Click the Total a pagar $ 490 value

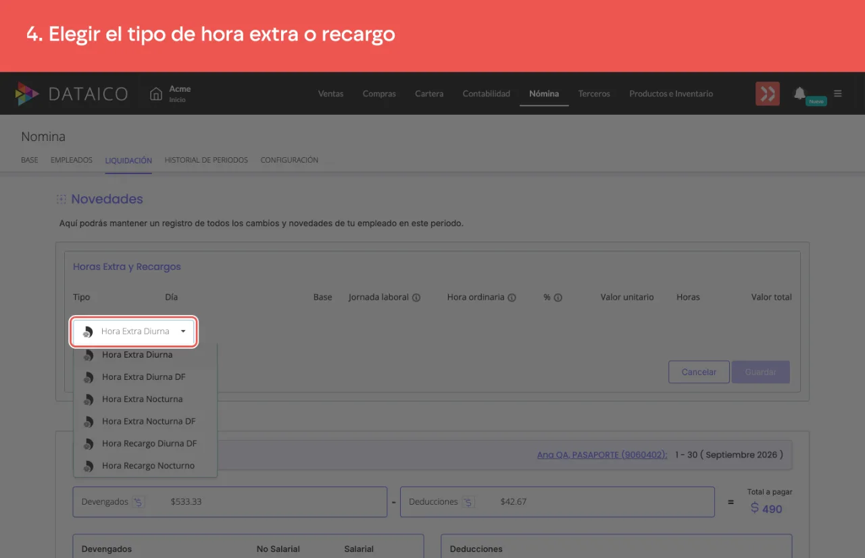(766, 509)
